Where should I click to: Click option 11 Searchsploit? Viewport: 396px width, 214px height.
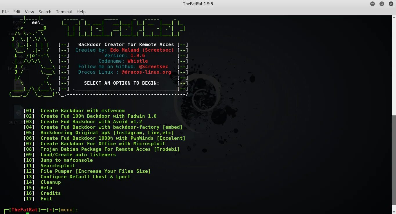49,166
